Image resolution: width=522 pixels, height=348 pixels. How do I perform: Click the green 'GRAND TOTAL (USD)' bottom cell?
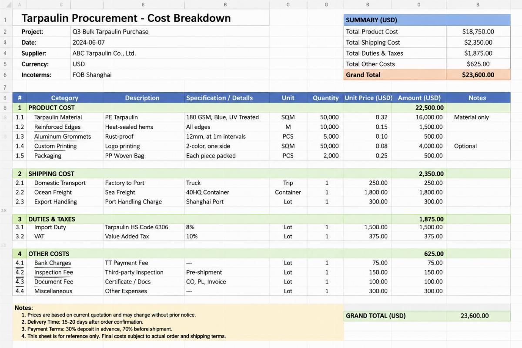pyautogui.click(x=395, y=316)
